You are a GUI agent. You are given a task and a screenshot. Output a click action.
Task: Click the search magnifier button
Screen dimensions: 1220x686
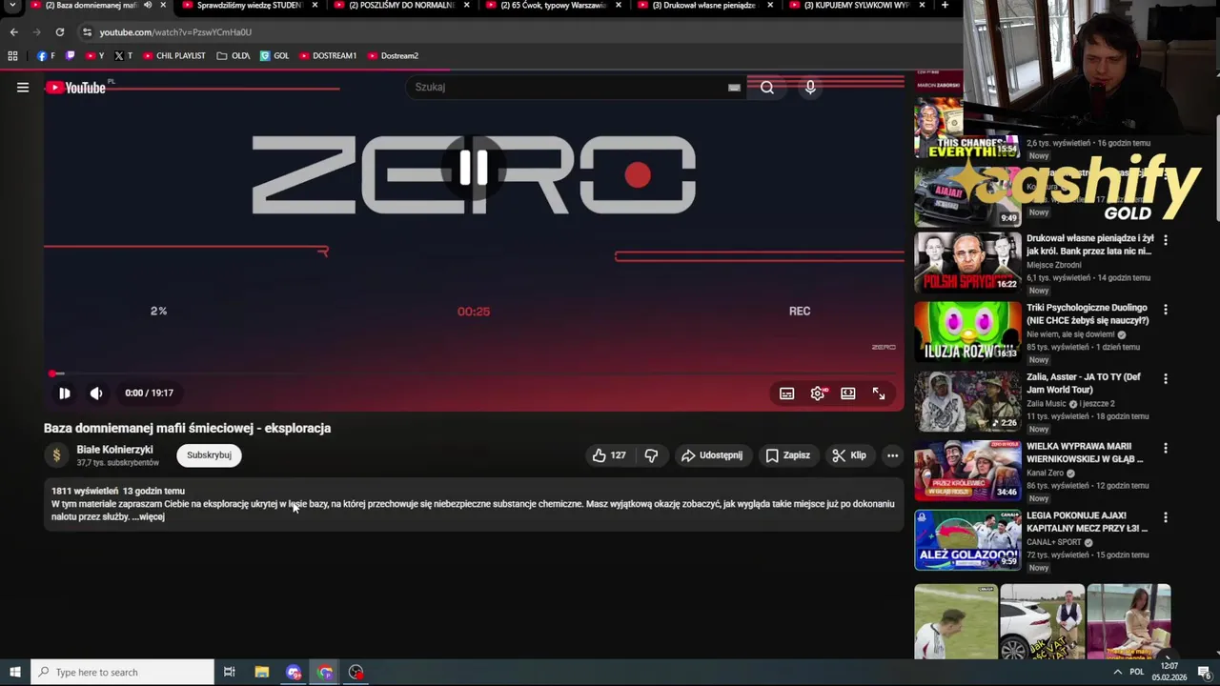[767, 88]
